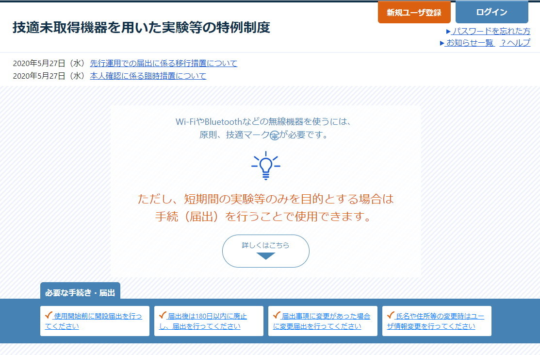Click the checkmark icon on the ユーザ情報変更 card
The height and width of the screenshot is (355, 540).
point(392,314)
